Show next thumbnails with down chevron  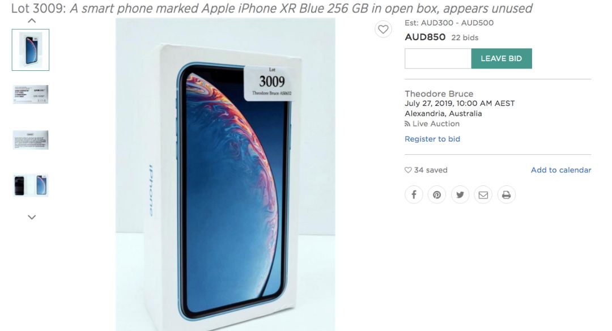click(32, 217)
